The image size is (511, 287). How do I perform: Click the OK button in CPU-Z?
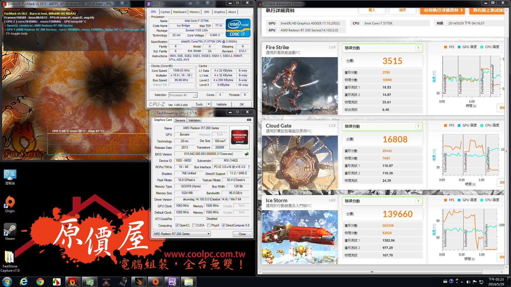(242, 104)
